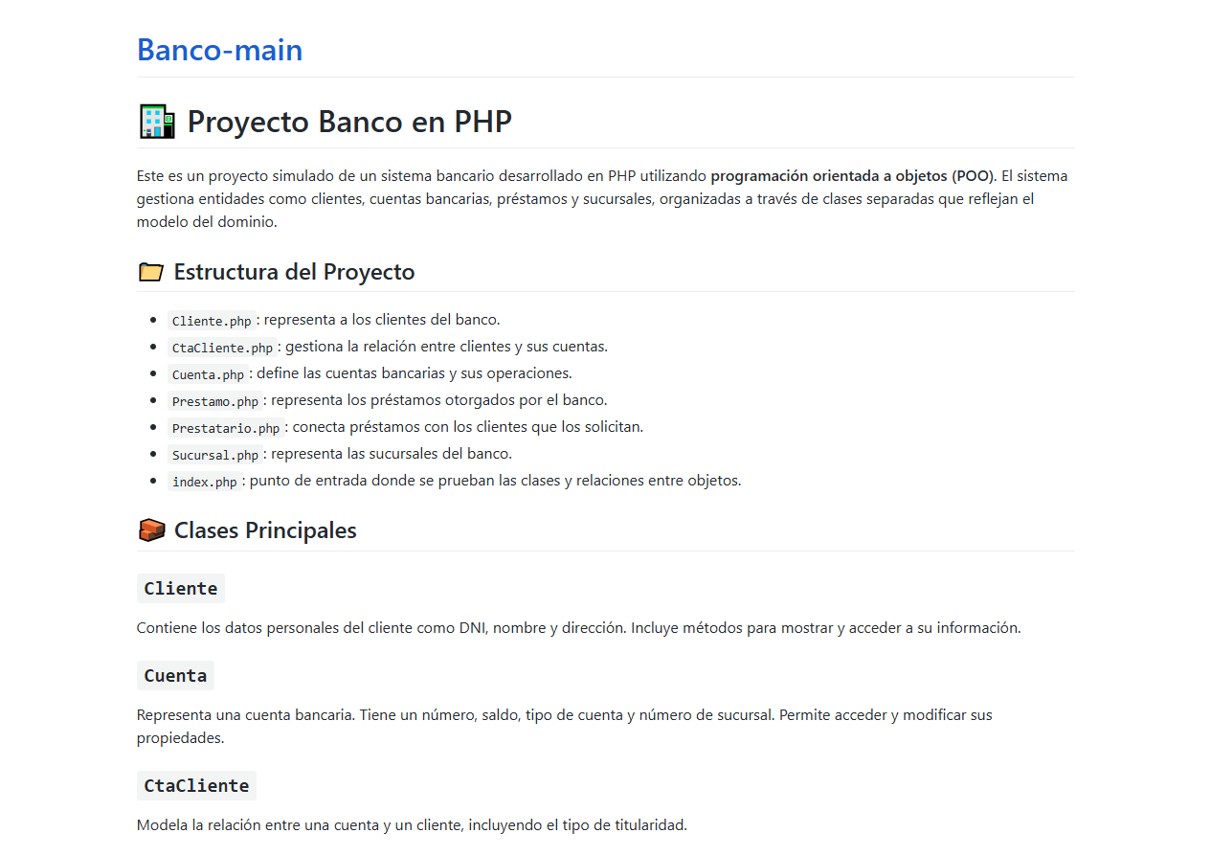Click the Prestamo.php code label
Image resolution: width=1211 pixels, height=856 pixels.
215,401
